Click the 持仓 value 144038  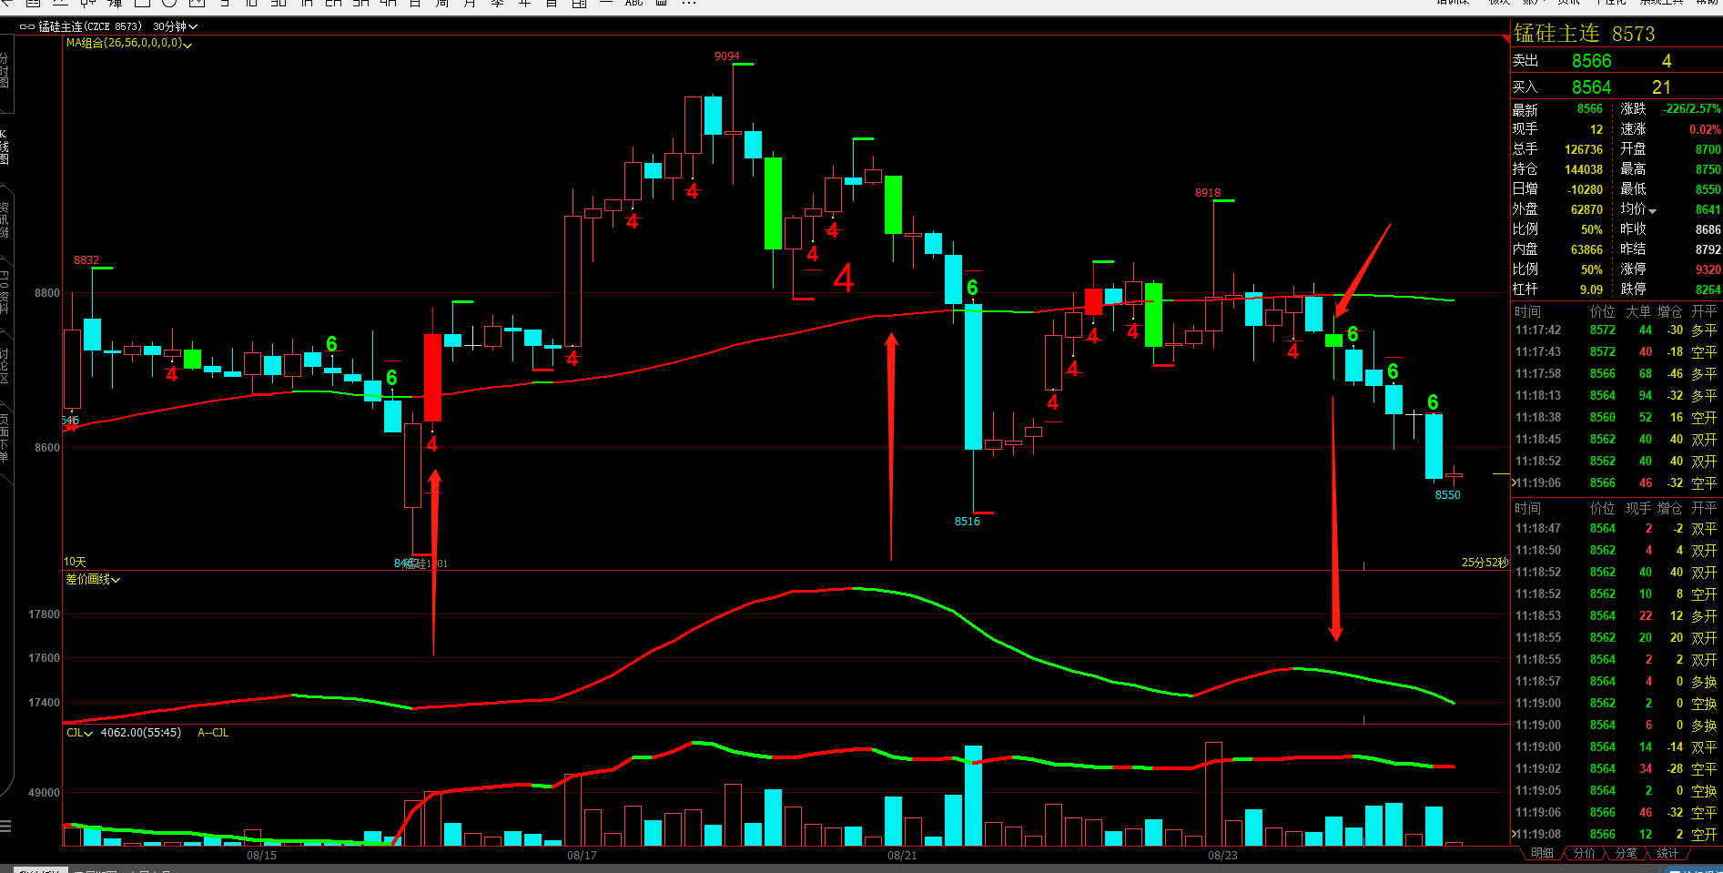(1584, 169)
